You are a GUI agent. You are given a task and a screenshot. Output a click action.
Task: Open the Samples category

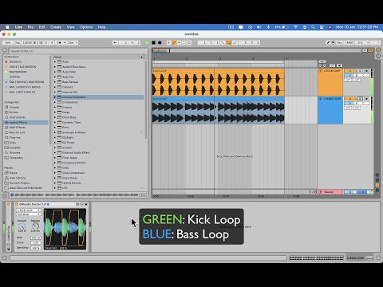click(x=15, y=147)
